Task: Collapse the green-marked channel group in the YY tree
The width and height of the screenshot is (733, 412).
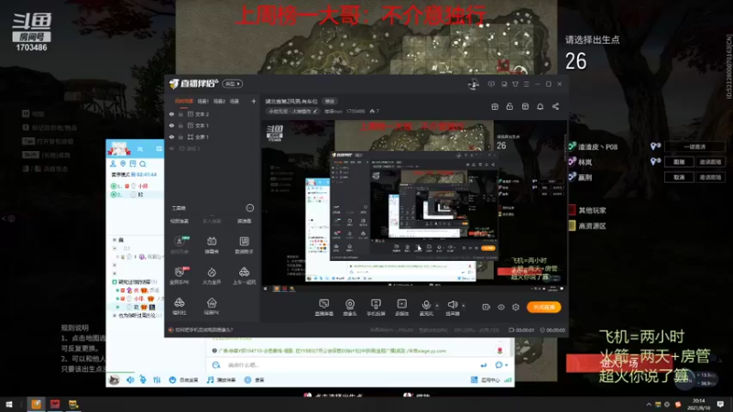Action: pos(115,282)
